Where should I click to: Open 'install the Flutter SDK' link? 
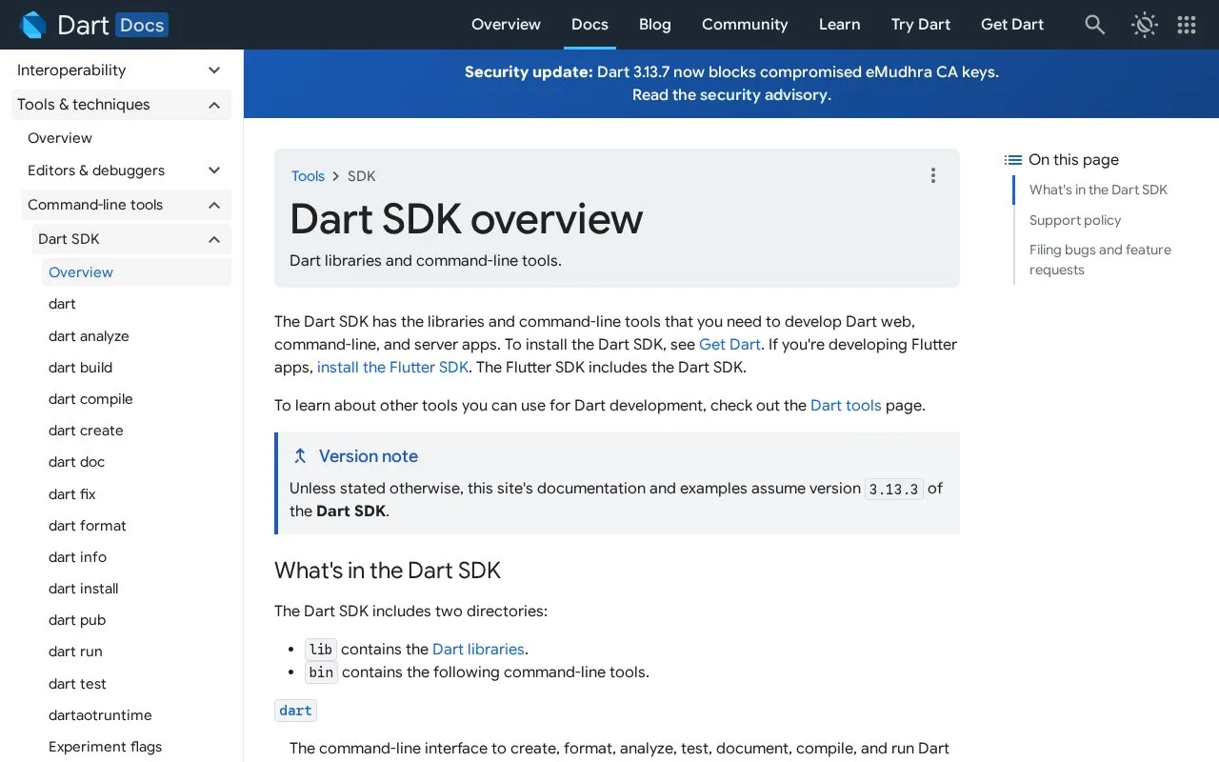(392, 368)
